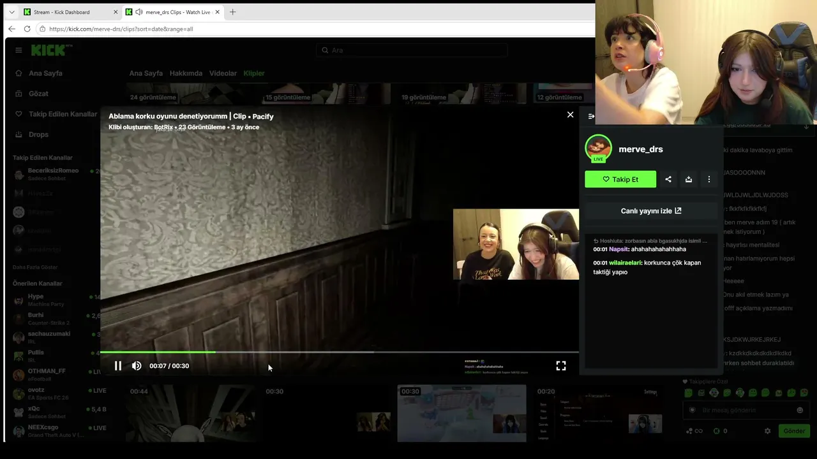Open Ana Sayfa in the left sidebar
This screenshot has width=817, height=459.
pos(45,73)
